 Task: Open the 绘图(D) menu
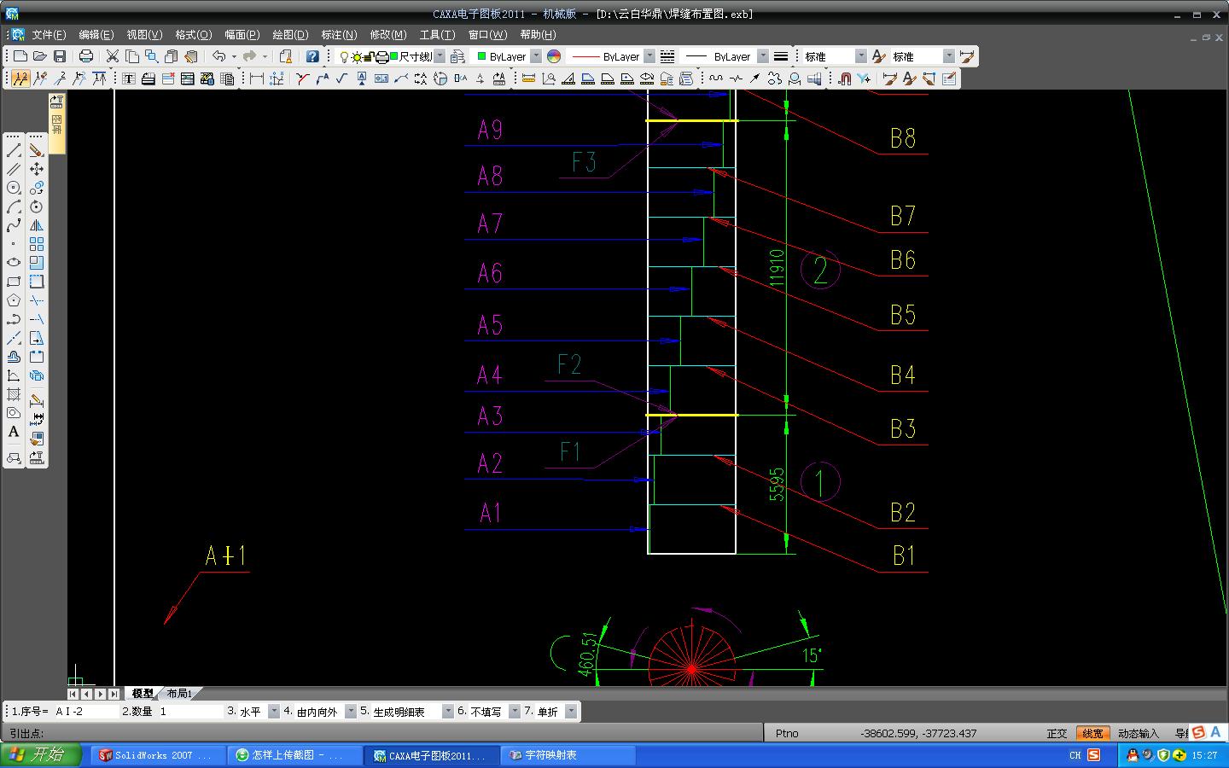(290, 35)
